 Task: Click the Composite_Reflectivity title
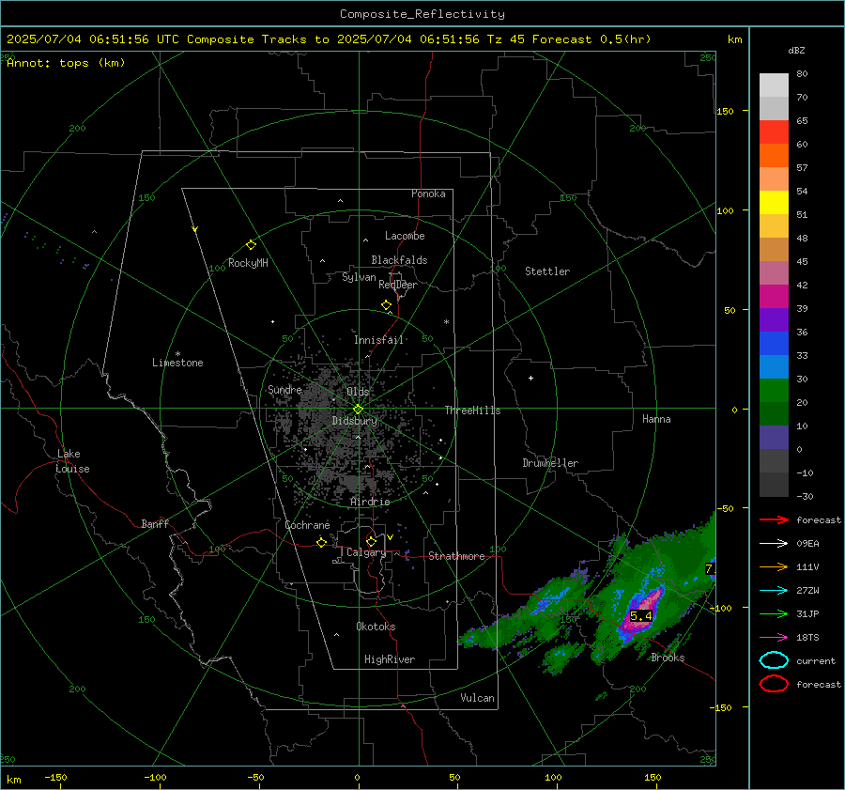tap(422, 14)
